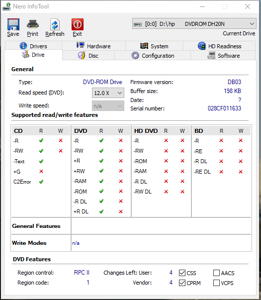The height and width of the screenshot is (300, 261).
Task: Click the Disc tab icon
Action: pyautogui.click(x=82, y=56)
